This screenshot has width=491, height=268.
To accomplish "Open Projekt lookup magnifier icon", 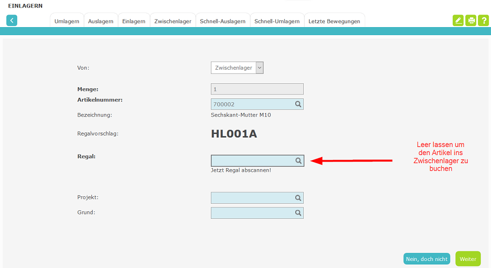I will click(298, 198).
